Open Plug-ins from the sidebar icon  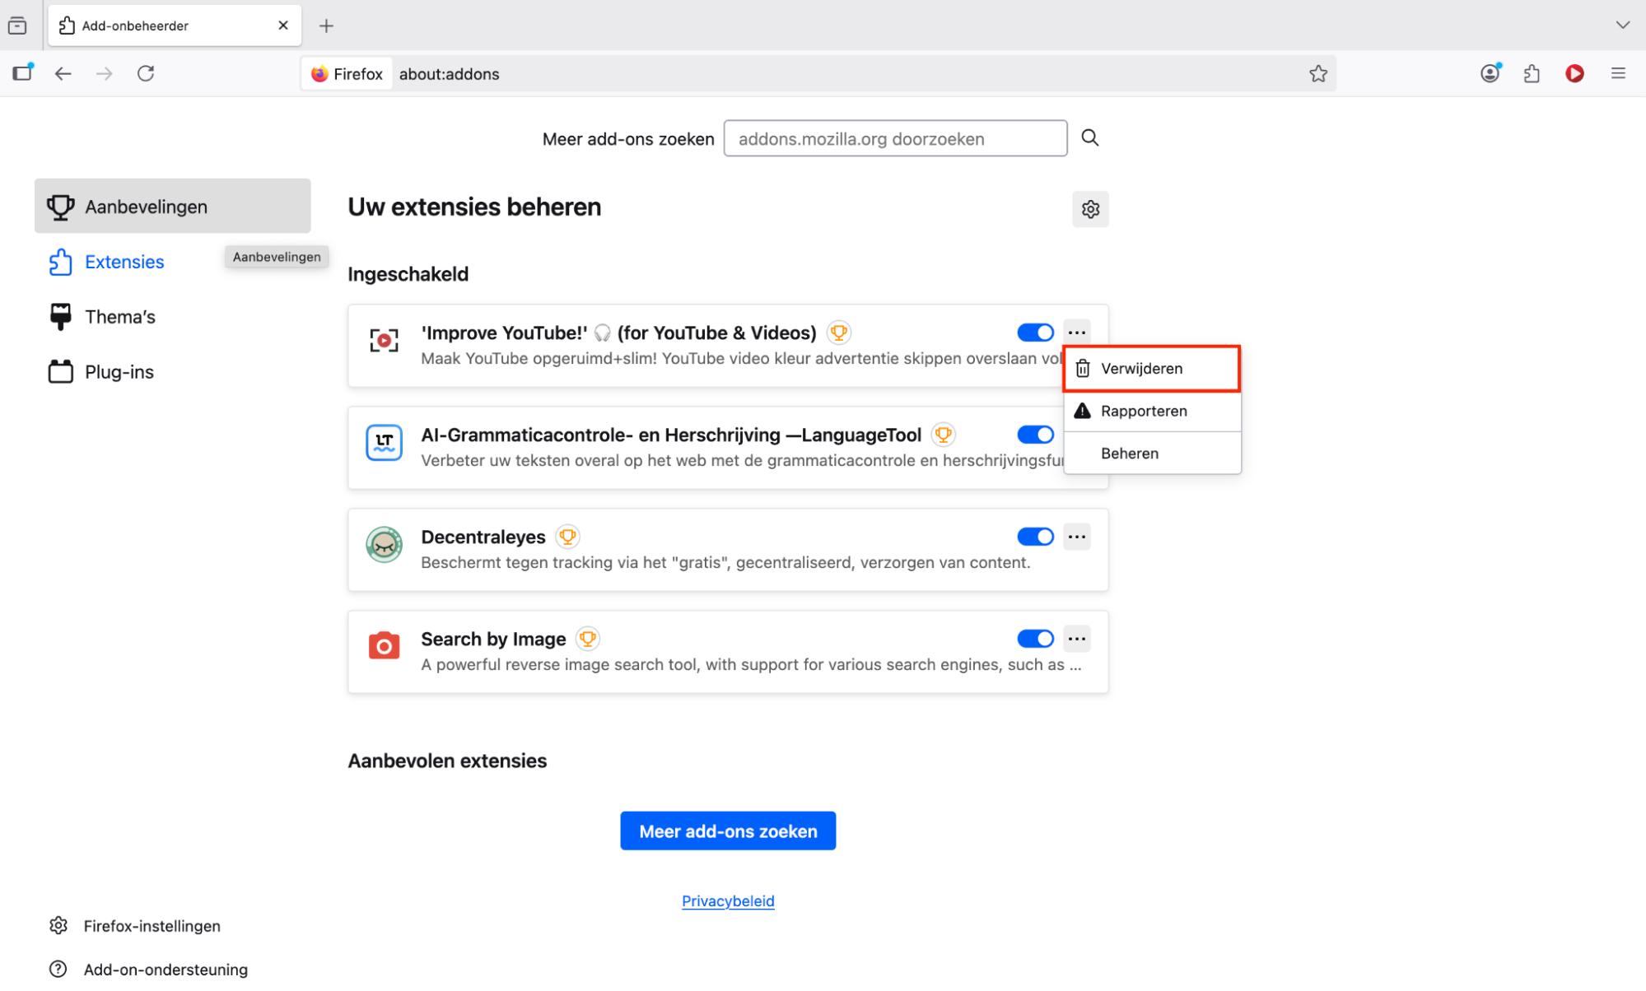(x=60, y=371)
